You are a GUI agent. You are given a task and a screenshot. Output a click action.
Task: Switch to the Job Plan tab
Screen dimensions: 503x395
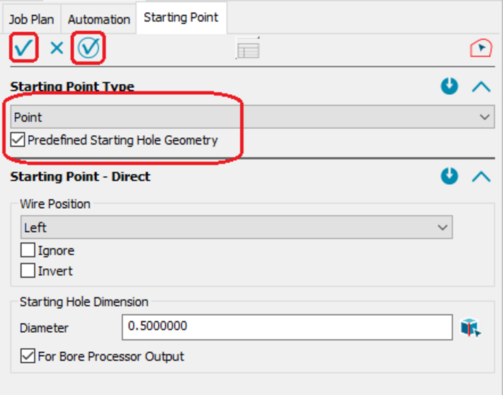pos(31,20)
